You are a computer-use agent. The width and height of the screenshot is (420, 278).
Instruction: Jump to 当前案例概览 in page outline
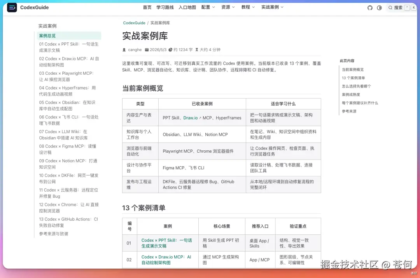pos(352,70)
